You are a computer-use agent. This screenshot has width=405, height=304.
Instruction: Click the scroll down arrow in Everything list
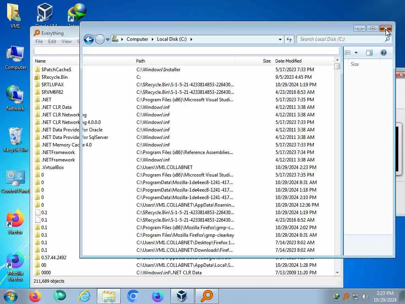click(x=337, y=273)
